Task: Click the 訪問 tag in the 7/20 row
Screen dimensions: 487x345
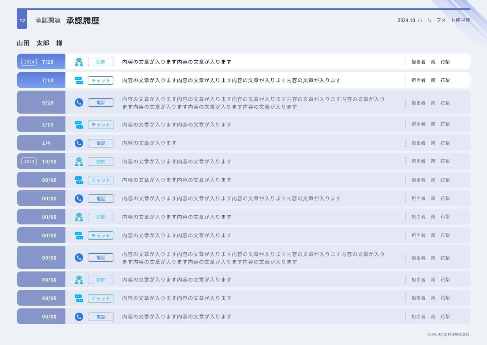Action: pyautogui.click(x=101, y=62)
